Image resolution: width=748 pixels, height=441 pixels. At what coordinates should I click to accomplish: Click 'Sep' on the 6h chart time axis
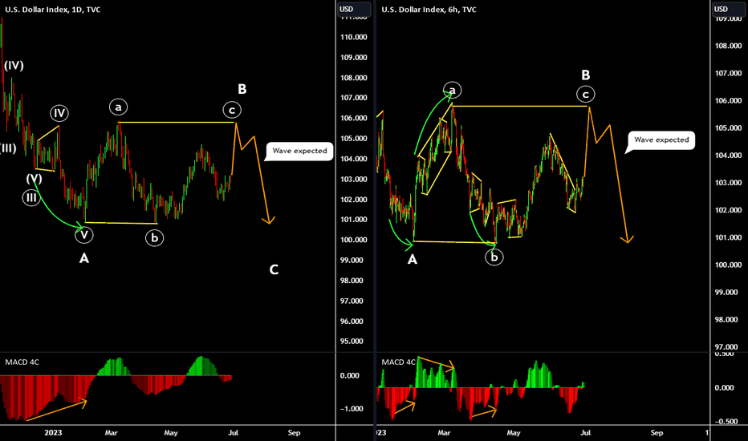click(657, 433)
